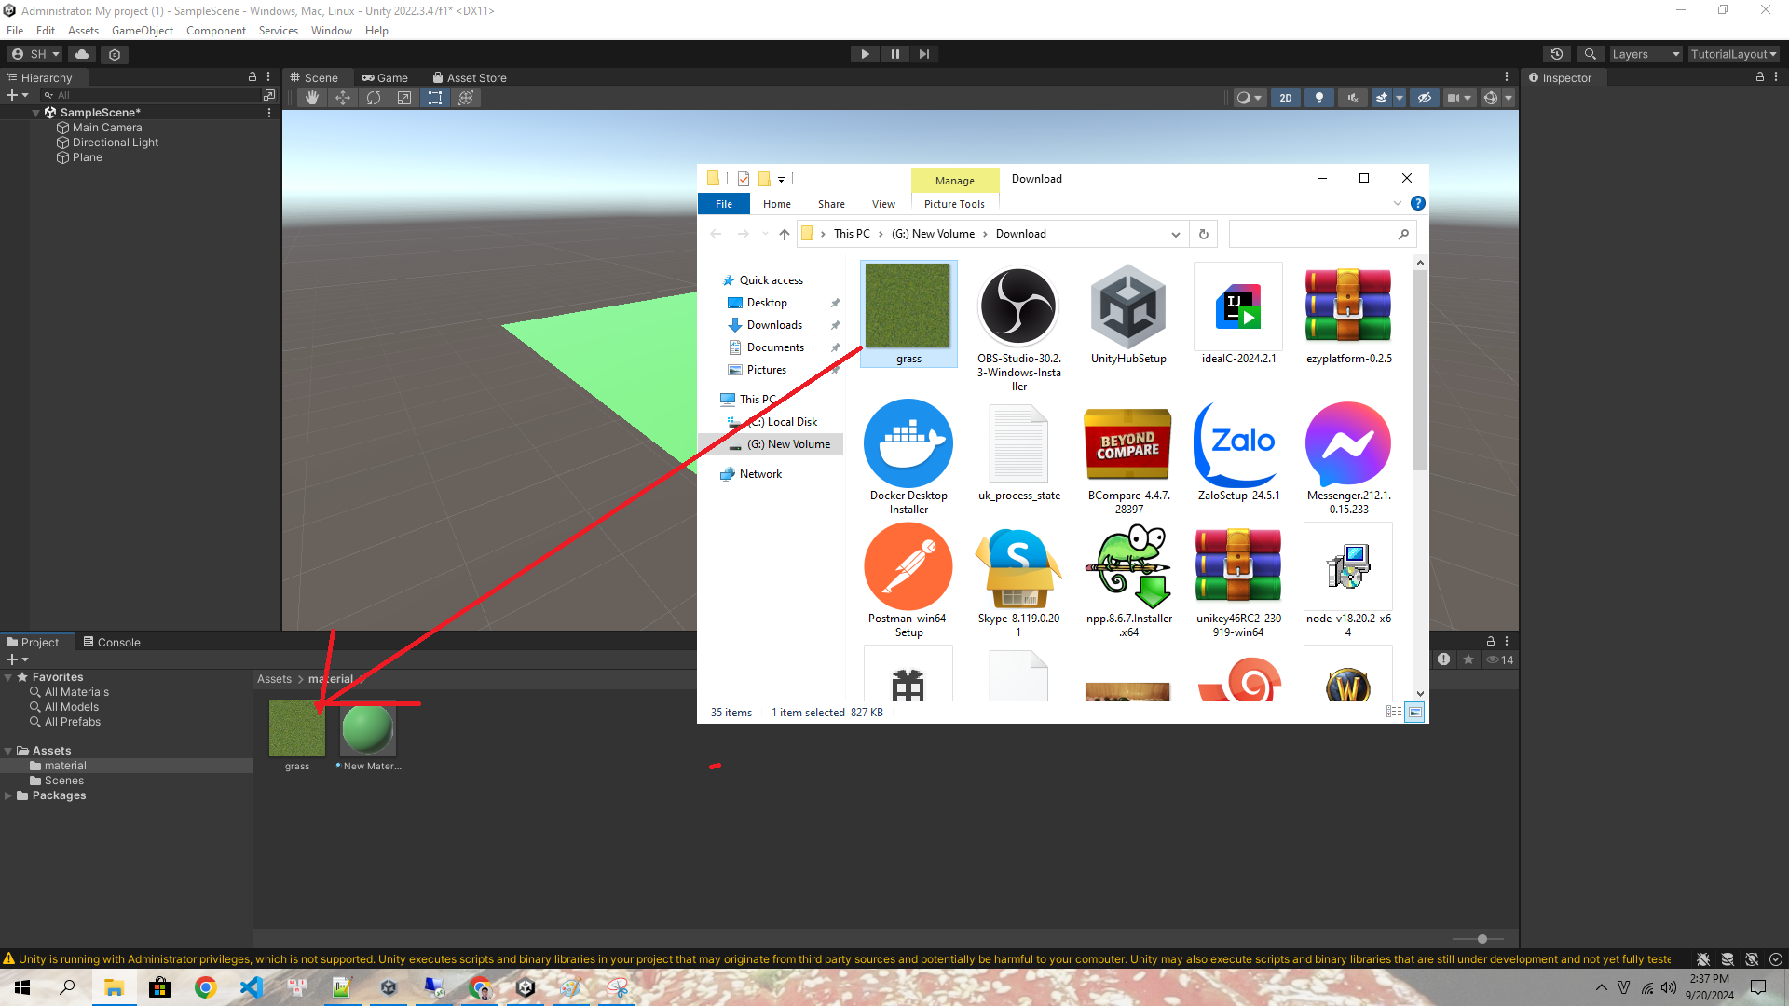Select the Hand tool in the Scene toolbar

312,98
